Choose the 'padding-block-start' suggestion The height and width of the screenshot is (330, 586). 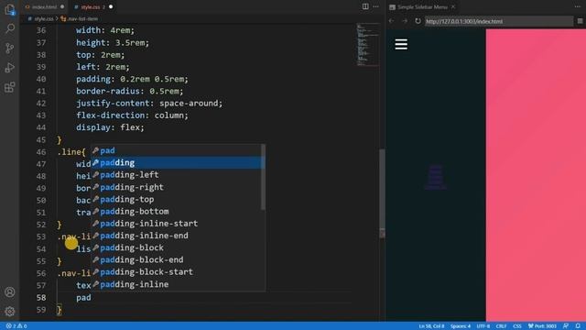[178, 272]
